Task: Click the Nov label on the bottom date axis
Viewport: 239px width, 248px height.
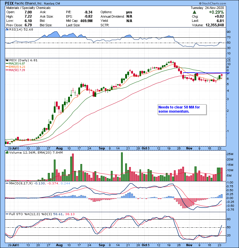Action: pos(189,245)
